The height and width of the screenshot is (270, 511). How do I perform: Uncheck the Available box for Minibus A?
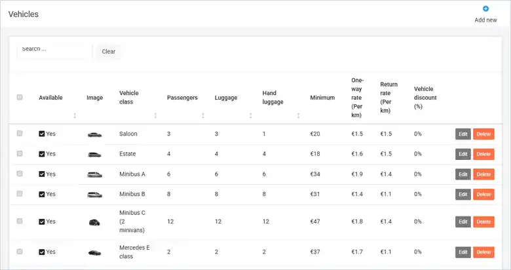(x=42, y=174)
